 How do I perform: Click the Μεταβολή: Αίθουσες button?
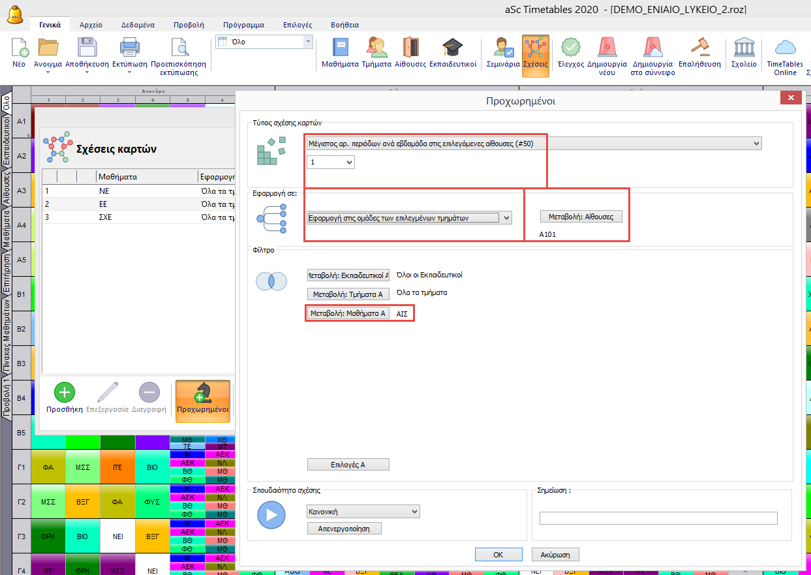[581, 217]
